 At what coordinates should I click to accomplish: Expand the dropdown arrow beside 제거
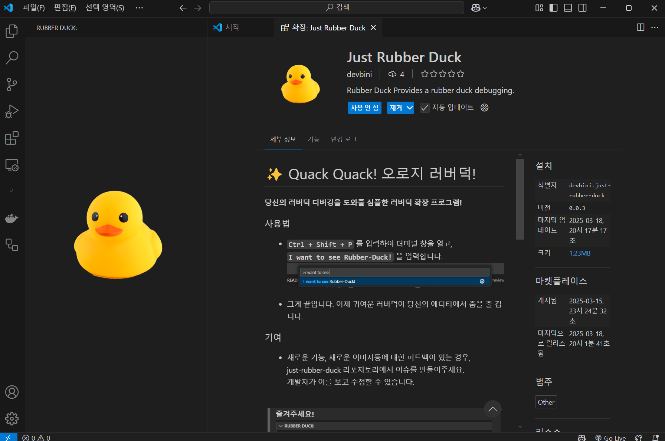click(410, 108)
